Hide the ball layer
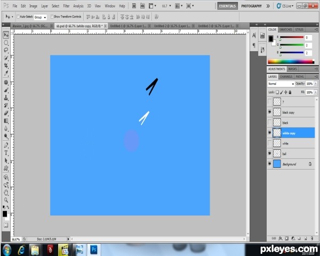The image size is (320, 256). pyautogui.click(x=269, y=153)
